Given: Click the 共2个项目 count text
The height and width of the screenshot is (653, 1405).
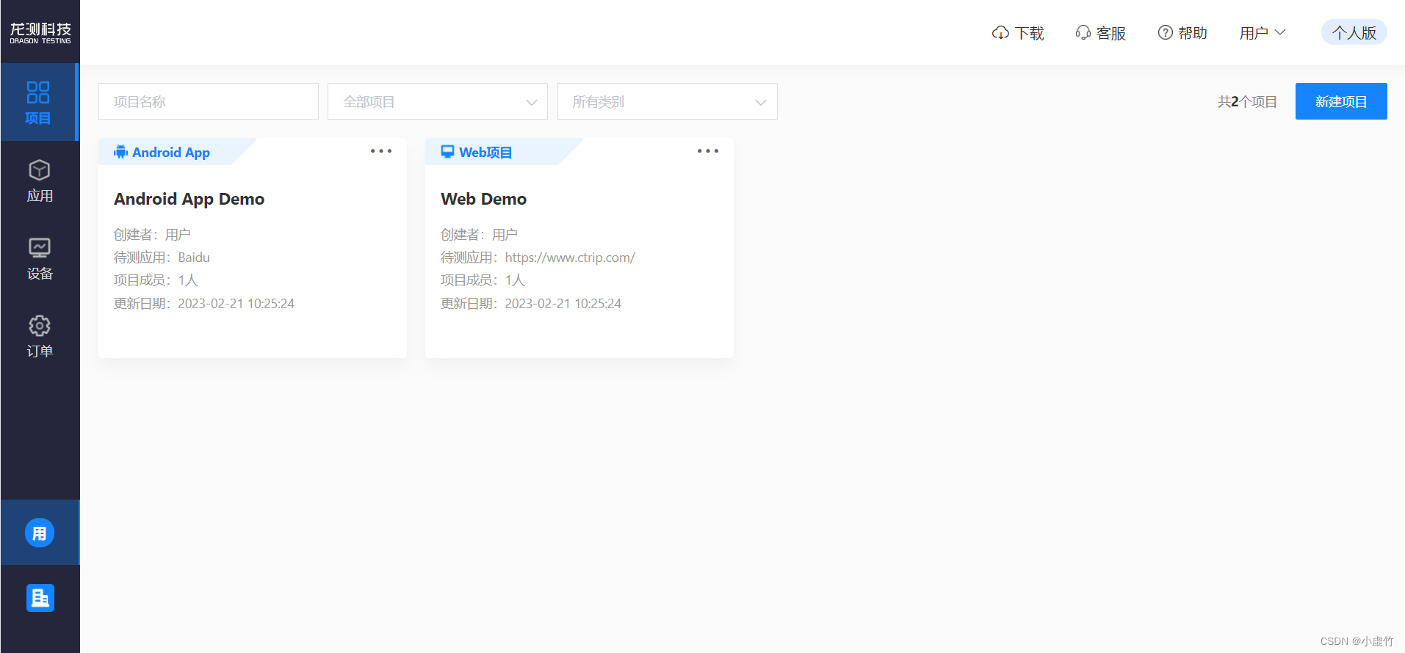Looking at the screenshot, I should coord(1247,102).
